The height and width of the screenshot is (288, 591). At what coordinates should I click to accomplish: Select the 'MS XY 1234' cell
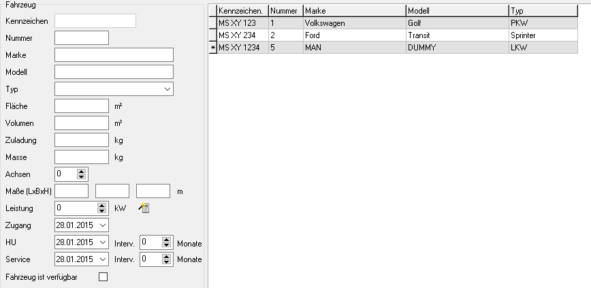(x=242, y=48)
